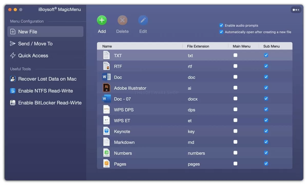Click the green Add plus icon
The width and height of the screenshot is (308, 185).
[102, 20]
